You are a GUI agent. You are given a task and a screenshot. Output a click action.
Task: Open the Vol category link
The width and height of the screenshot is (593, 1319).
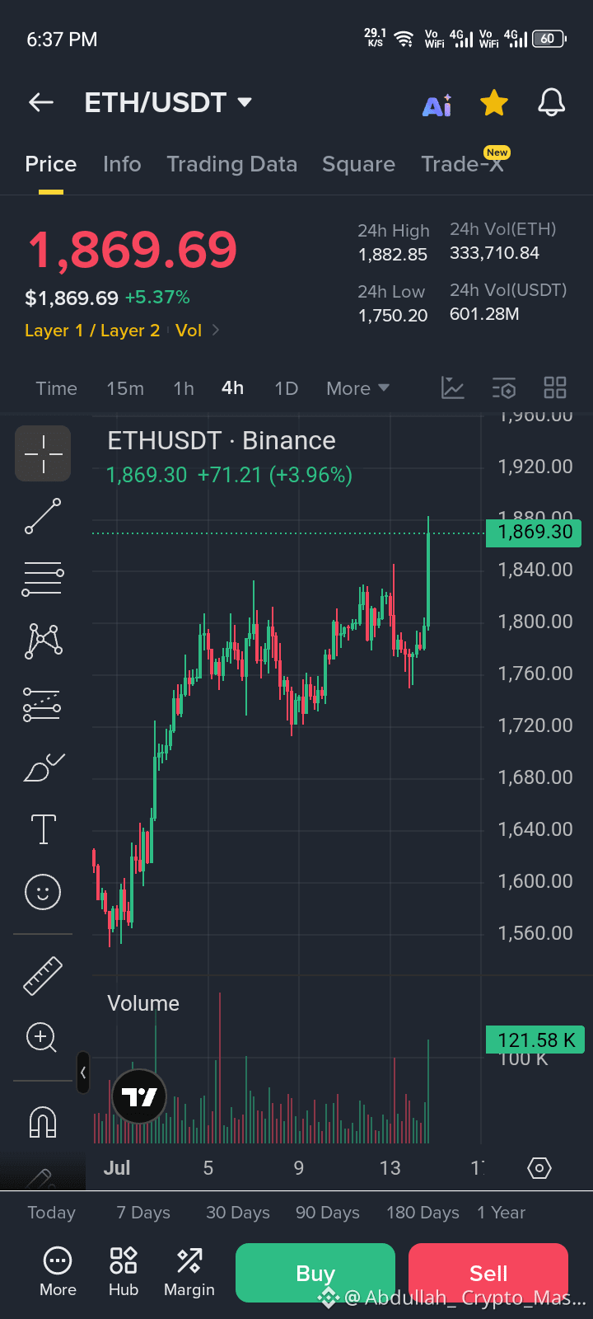tap(189, 331)
